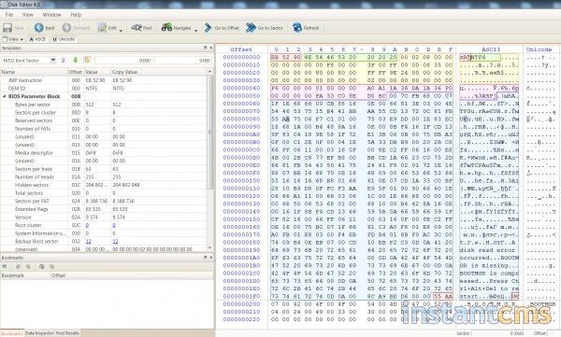Open the FAT32 Boot Sector template dropdown
Screen dimensions: 561x337
[53, 61]
